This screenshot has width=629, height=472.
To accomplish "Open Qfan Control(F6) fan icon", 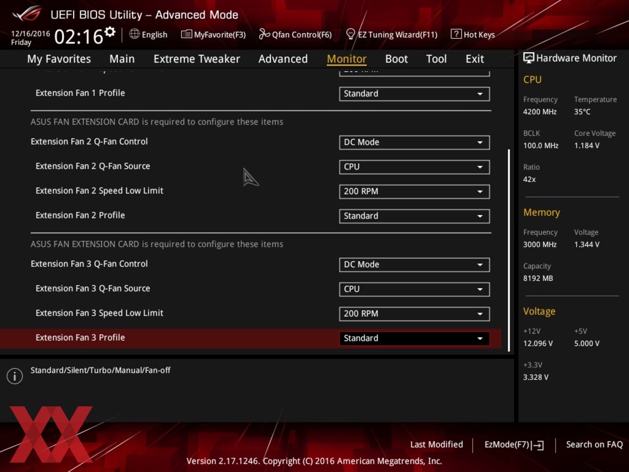I will click(x=264, y=34).
